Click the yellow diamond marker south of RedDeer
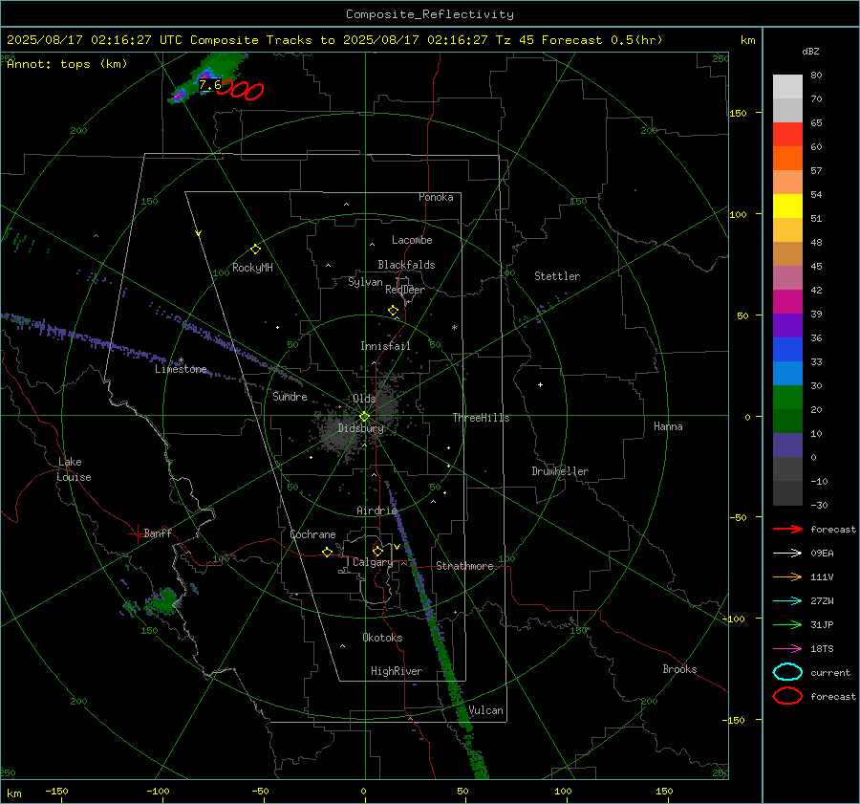The height and width of the screenshot is (804, 860). point(393,311)
